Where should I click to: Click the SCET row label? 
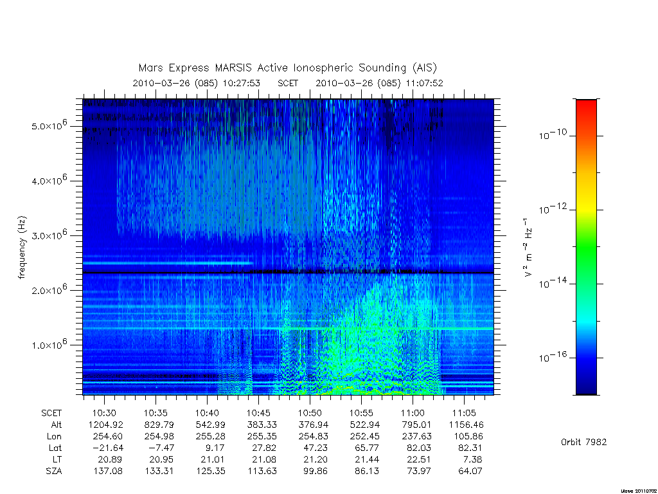click(51, 413)
